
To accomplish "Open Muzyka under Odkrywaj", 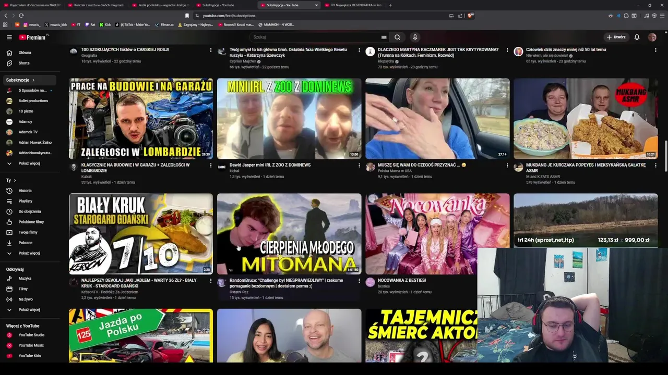I will coord(29,279).
